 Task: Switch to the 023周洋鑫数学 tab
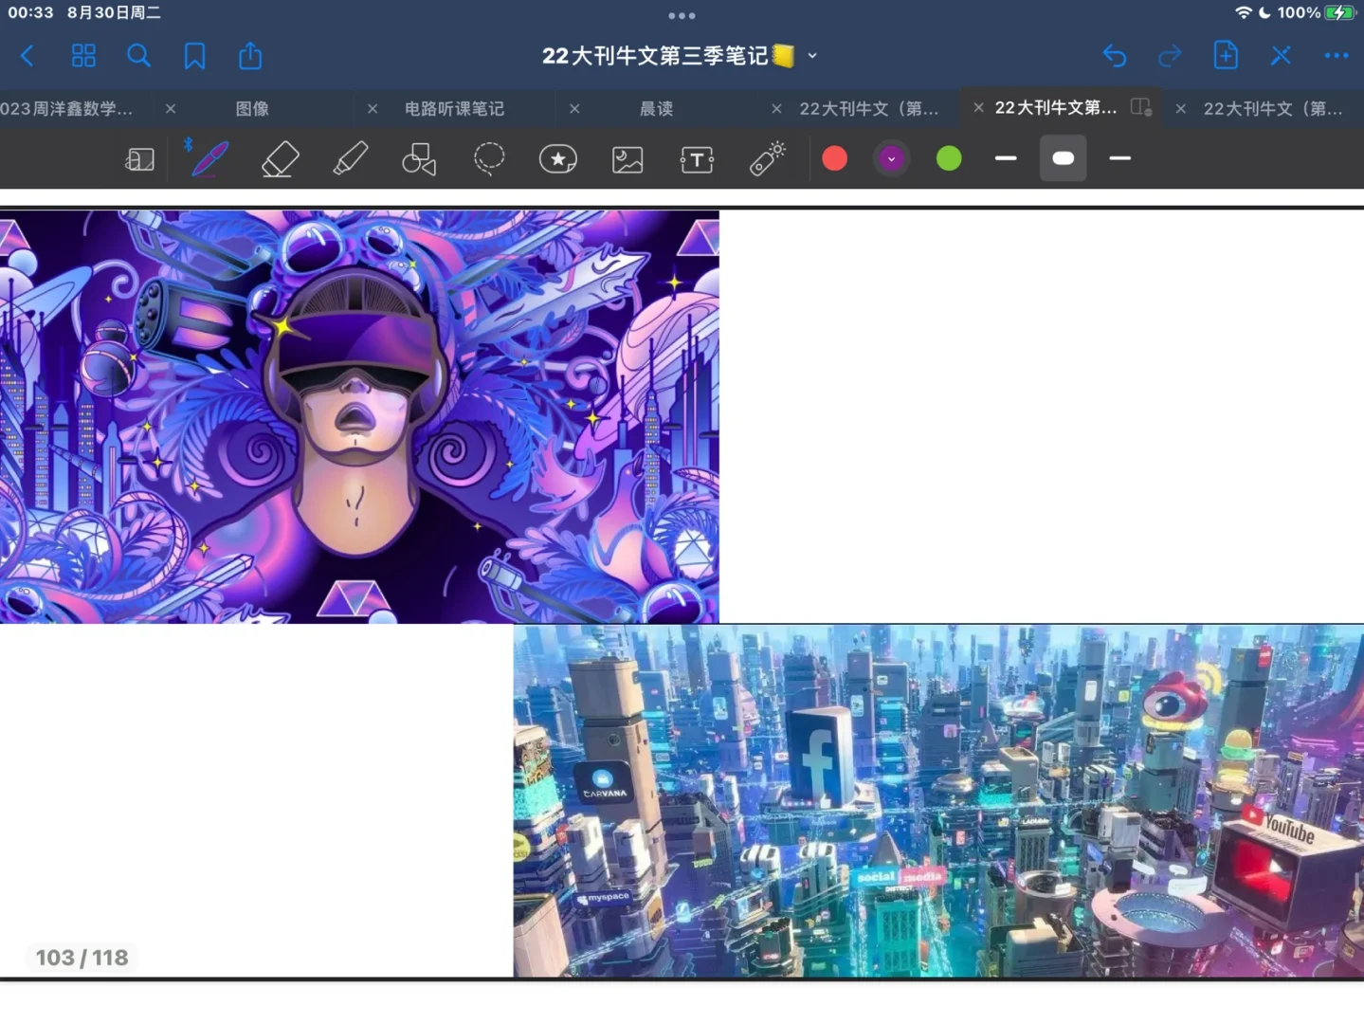[x=66, y=109]
